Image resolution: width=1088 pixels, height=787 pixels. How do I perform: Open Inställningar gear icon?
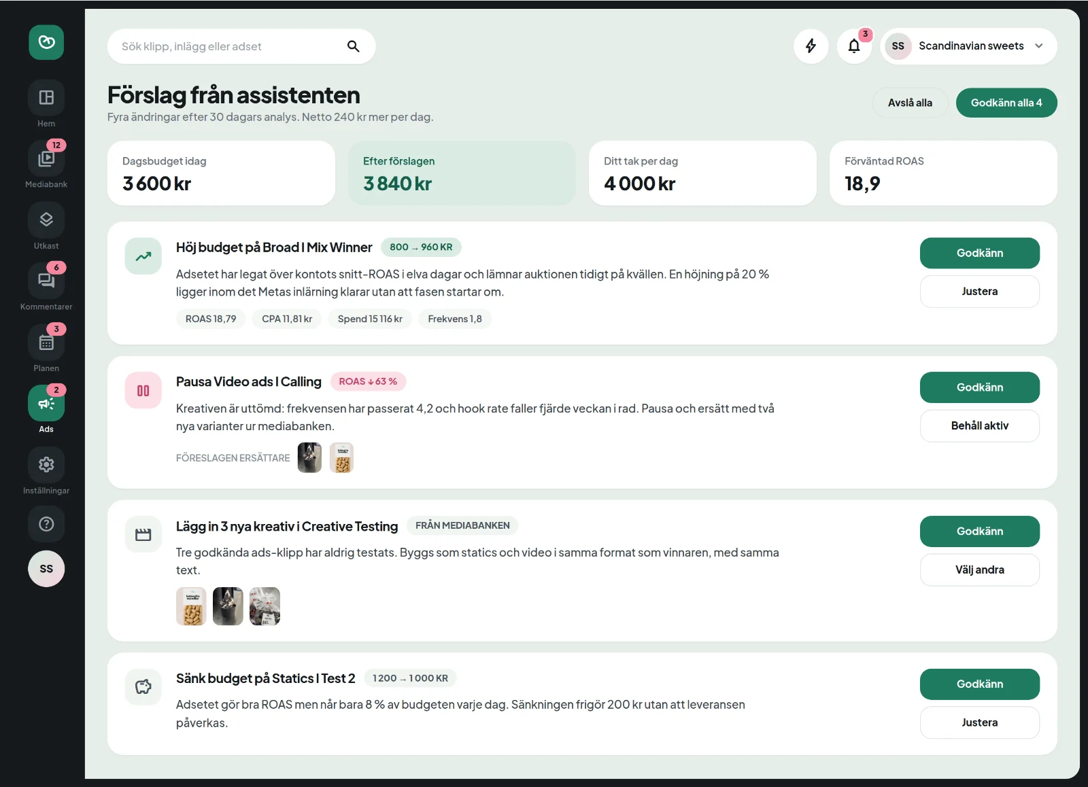[46, 465]
